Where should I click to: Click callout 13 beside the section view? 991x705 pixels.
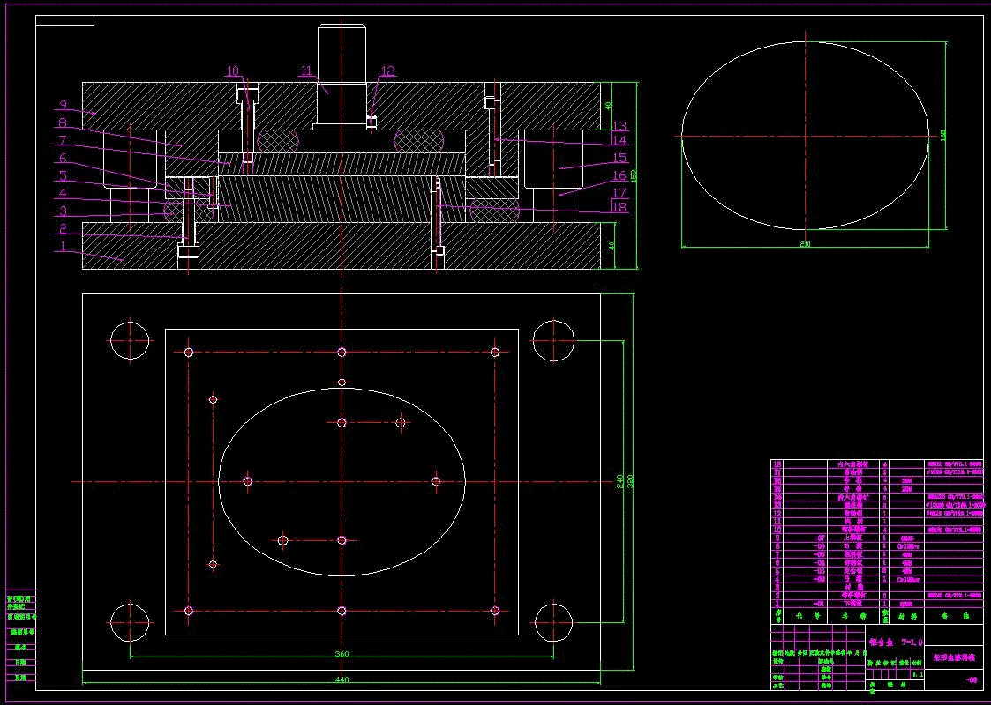[619, 126]
